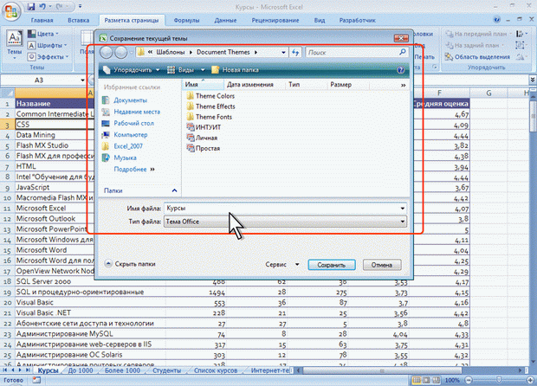537x386 pixels.
Task: Open the Студенты worksheet tab
Action: tap(166, 370)
